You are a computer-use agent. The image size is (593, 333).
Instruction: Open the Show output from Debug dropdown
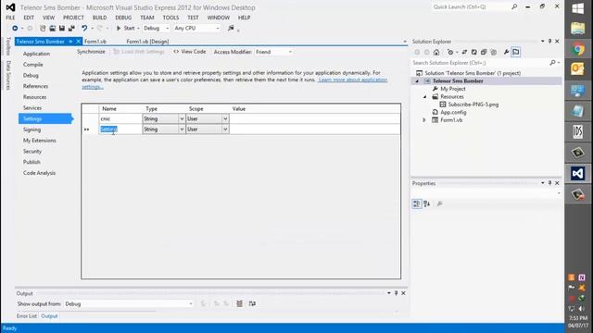(129, 304)
